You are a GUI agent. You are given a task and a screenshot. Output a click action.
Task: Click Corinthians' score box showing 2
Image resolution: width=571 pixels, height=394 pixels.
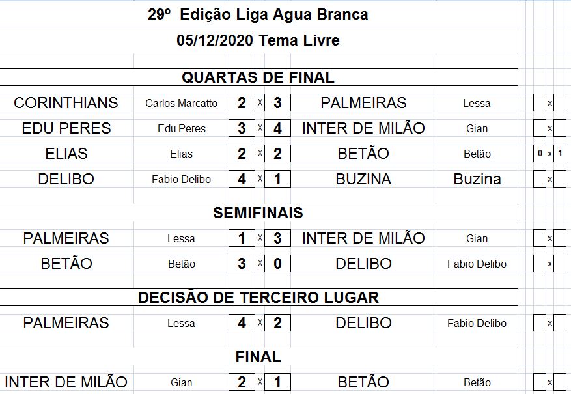point(242,103)
